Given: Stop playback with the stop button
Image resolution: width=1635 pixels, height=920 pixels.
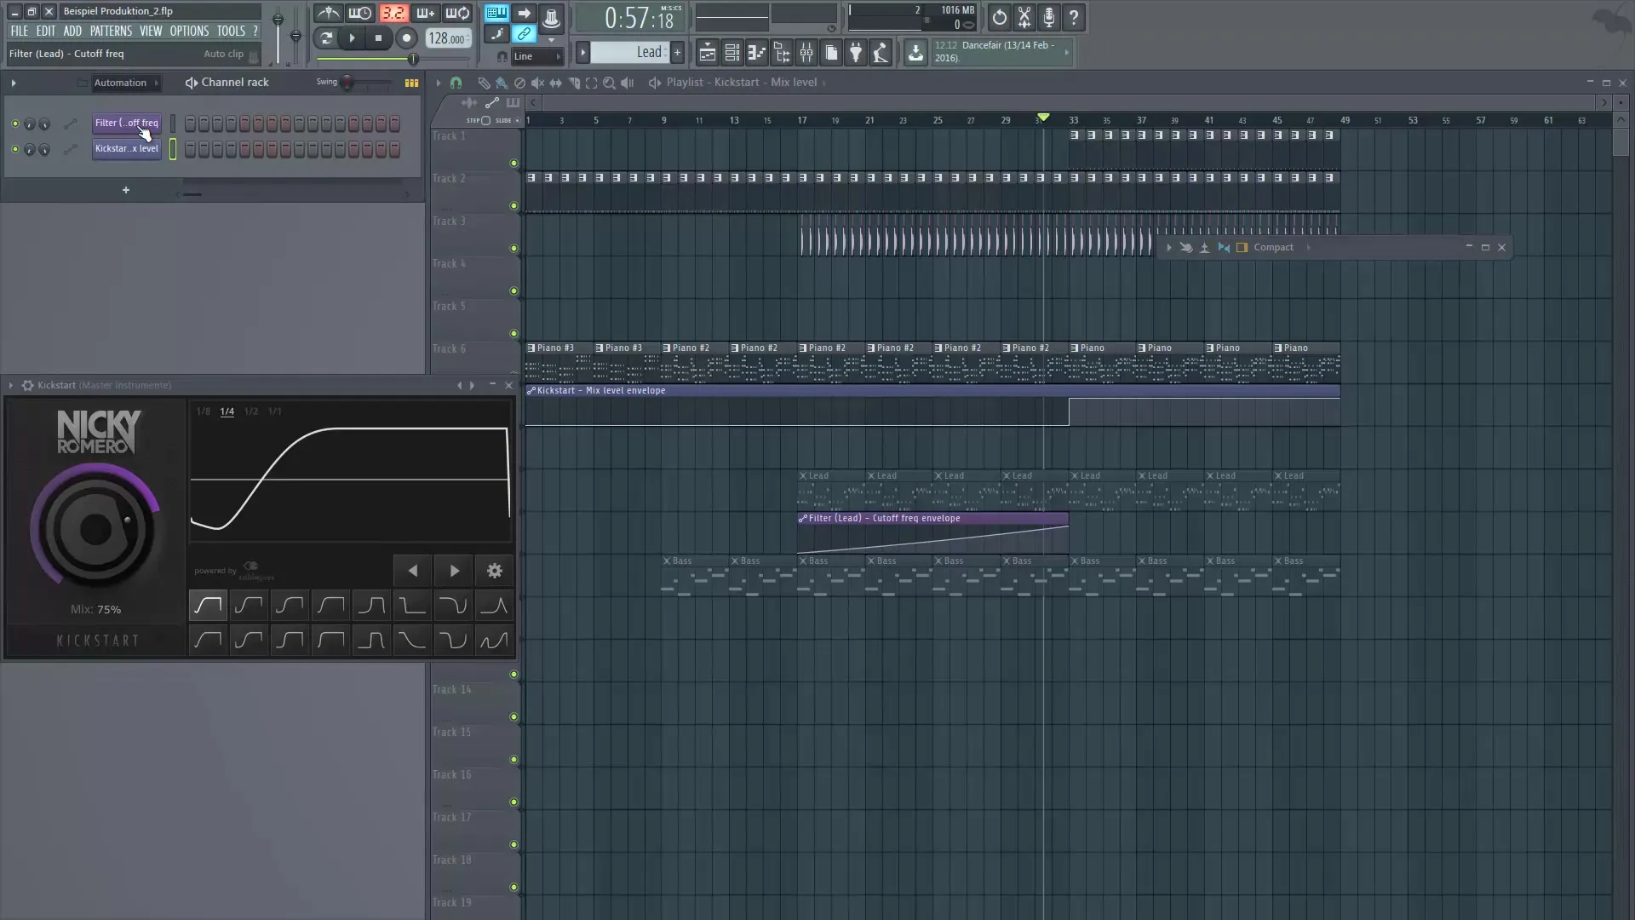Looking at the screenshot, I should coord(379,37).
